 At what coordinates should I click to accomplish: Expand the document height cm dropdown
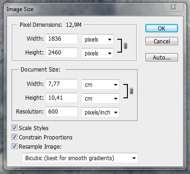[100, 98]
